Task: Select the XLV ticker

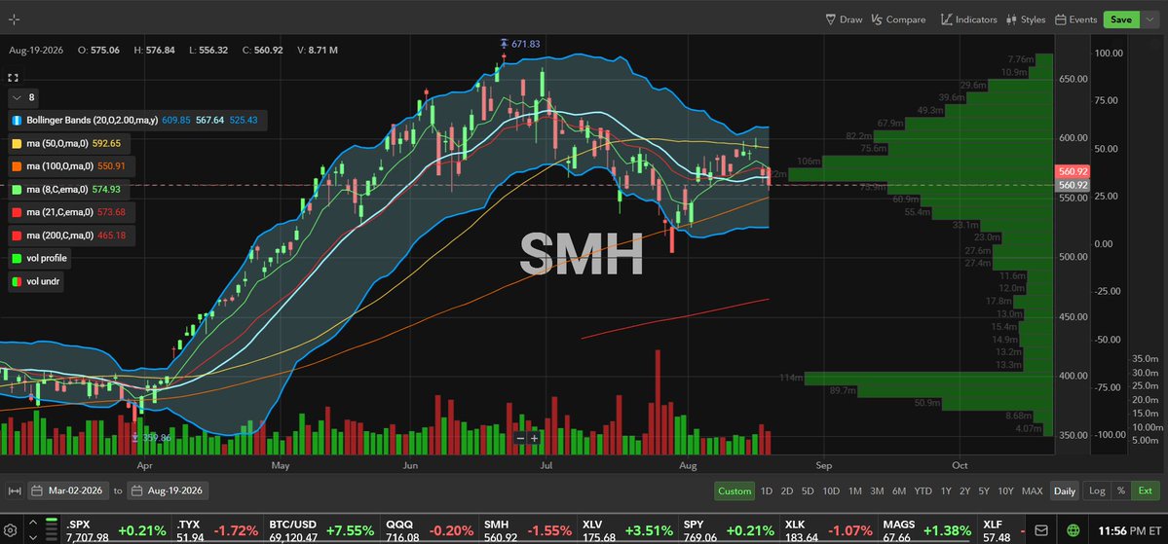Action: (x=628, y=530)
